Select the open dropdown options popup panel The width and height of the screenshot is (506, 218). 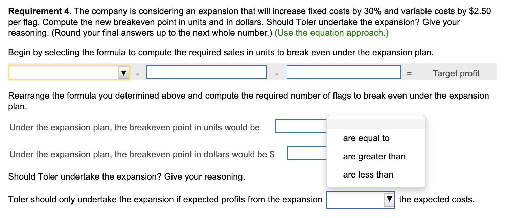tap(375, 151)
